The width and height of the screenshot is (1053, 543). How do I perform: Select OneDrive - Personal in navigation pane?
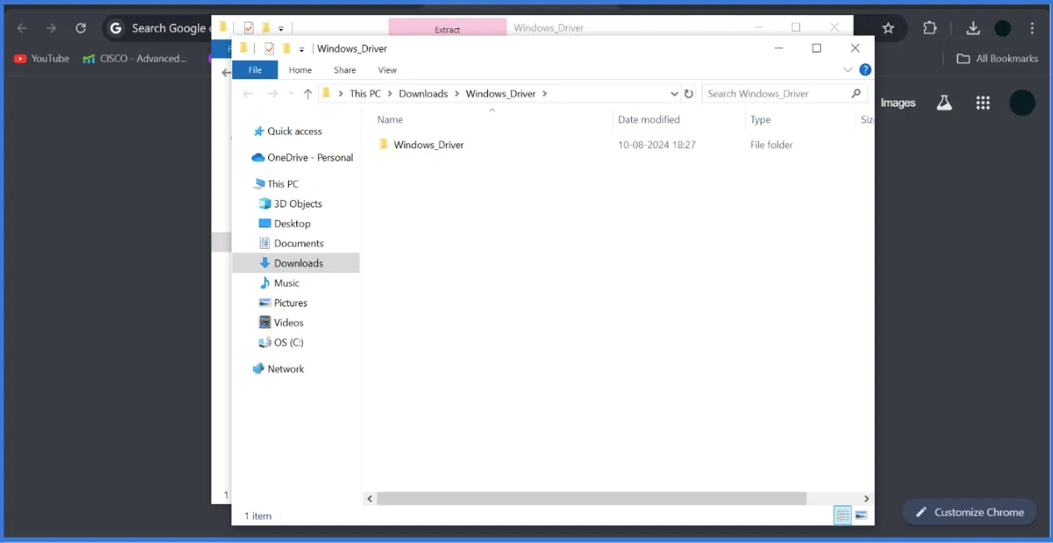coord(310,157)
